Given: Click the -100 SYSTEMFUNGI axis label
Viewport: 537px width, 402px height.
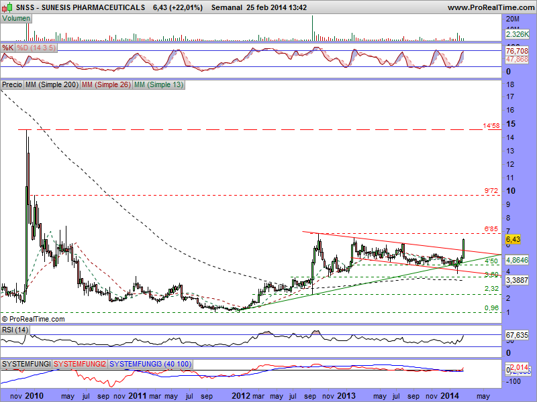Looking at the screenshot, I should coord(513,381).
